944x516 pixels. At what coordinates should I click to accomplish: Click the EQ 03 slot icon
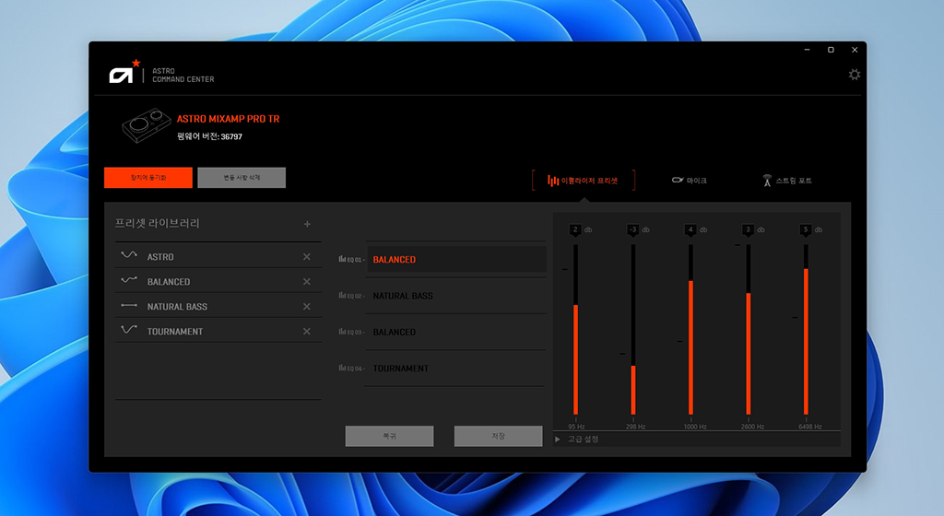342,332
